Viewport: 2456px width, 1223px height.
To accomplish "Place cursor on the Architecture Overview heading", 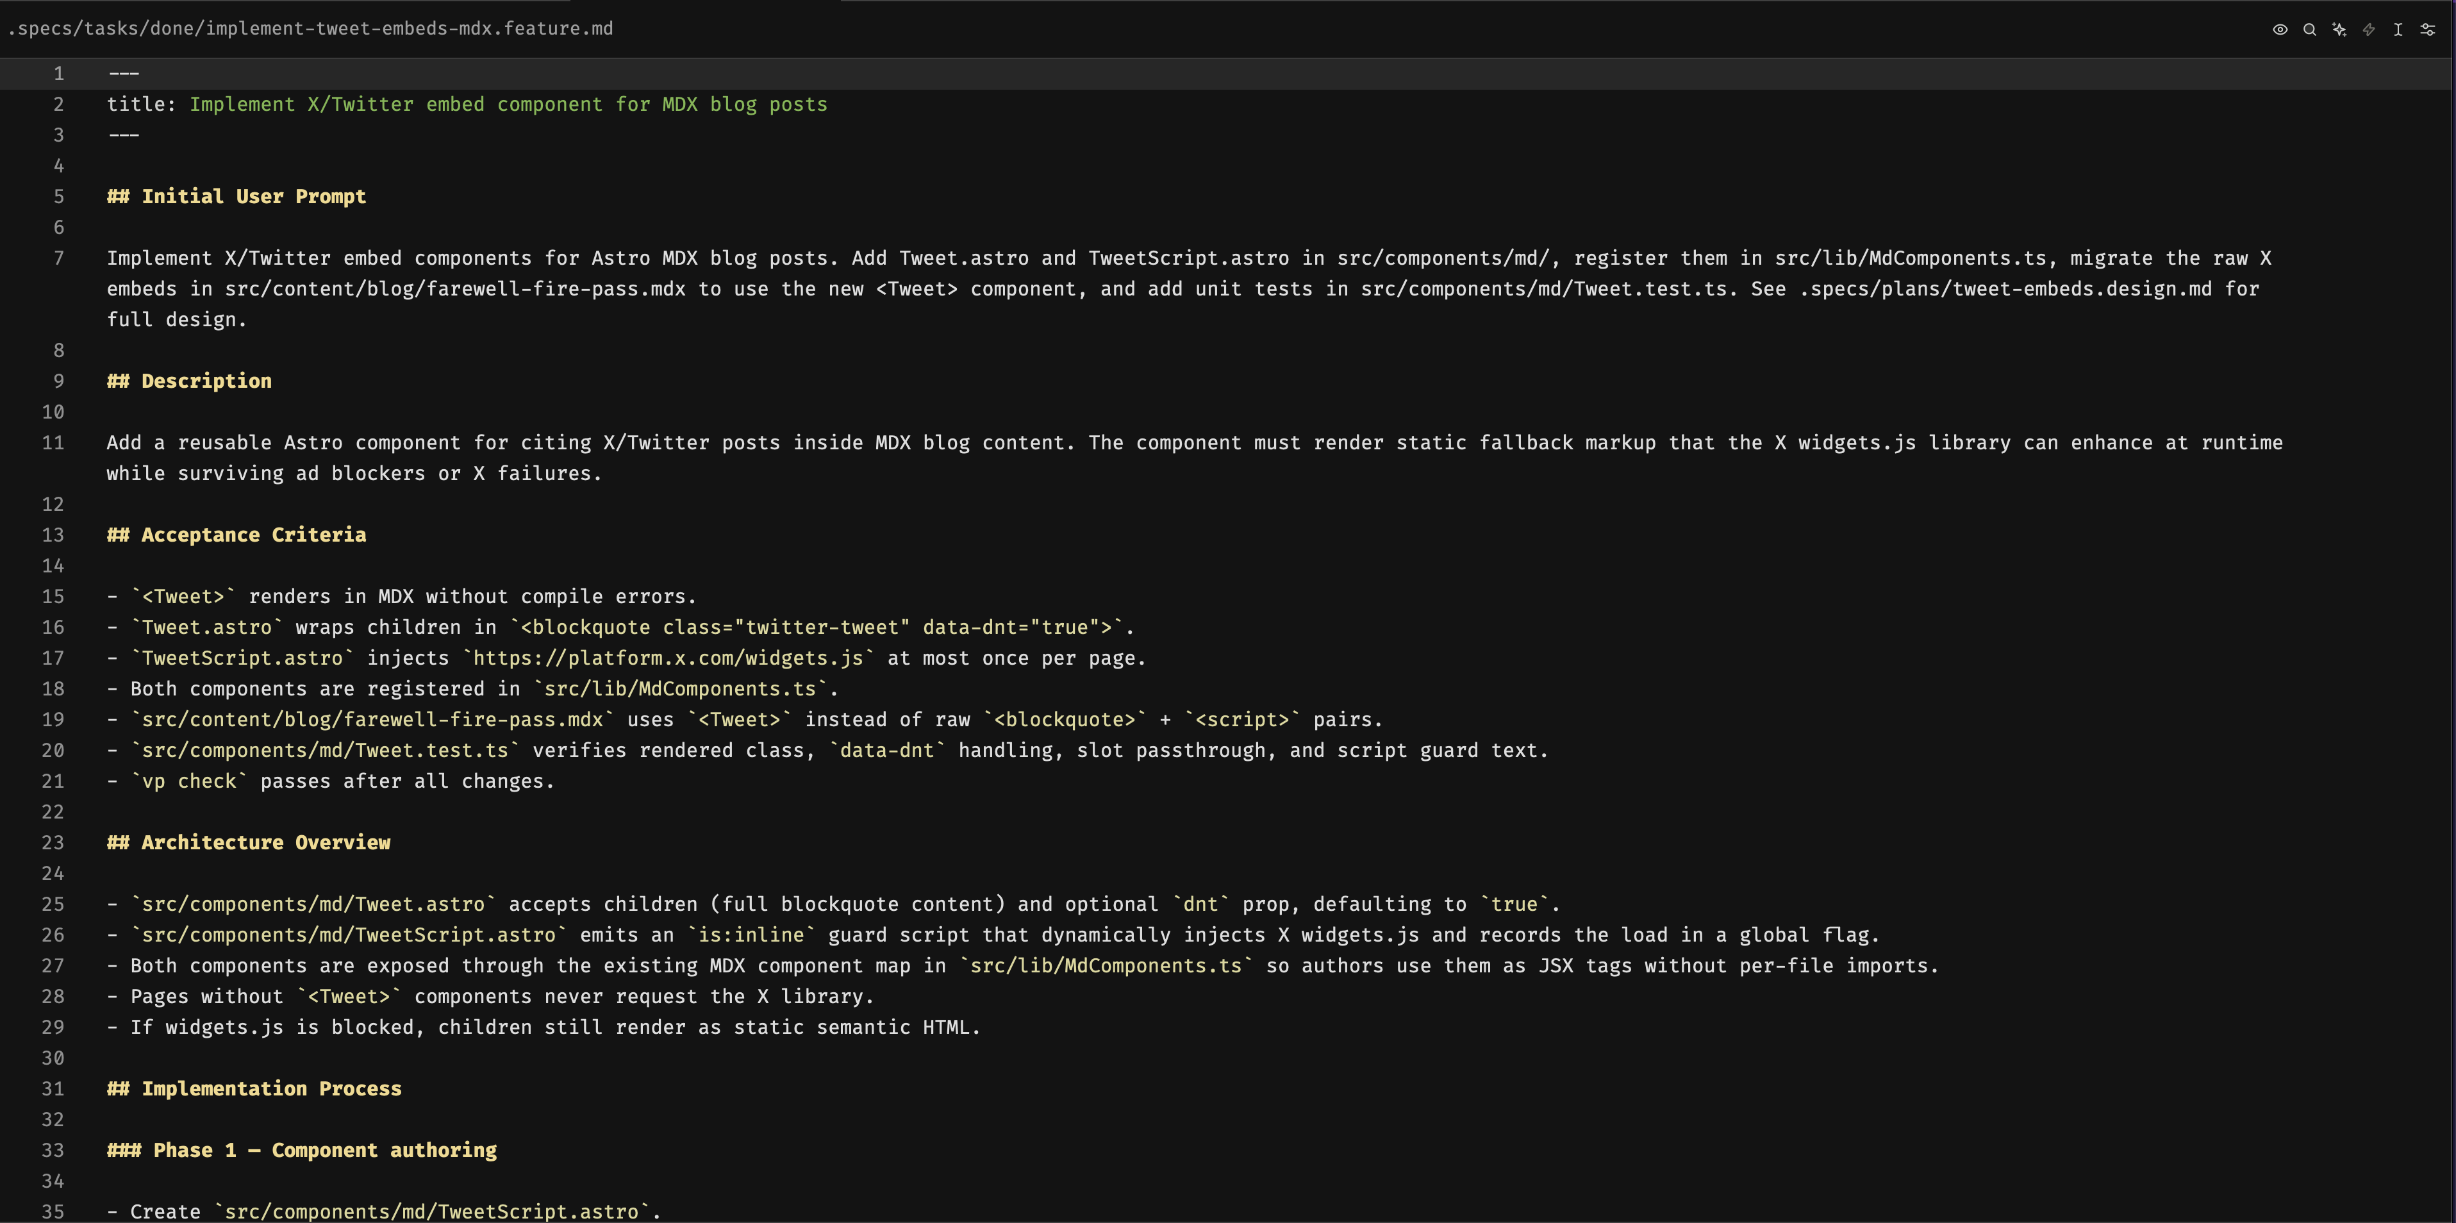I will [249, 843].
